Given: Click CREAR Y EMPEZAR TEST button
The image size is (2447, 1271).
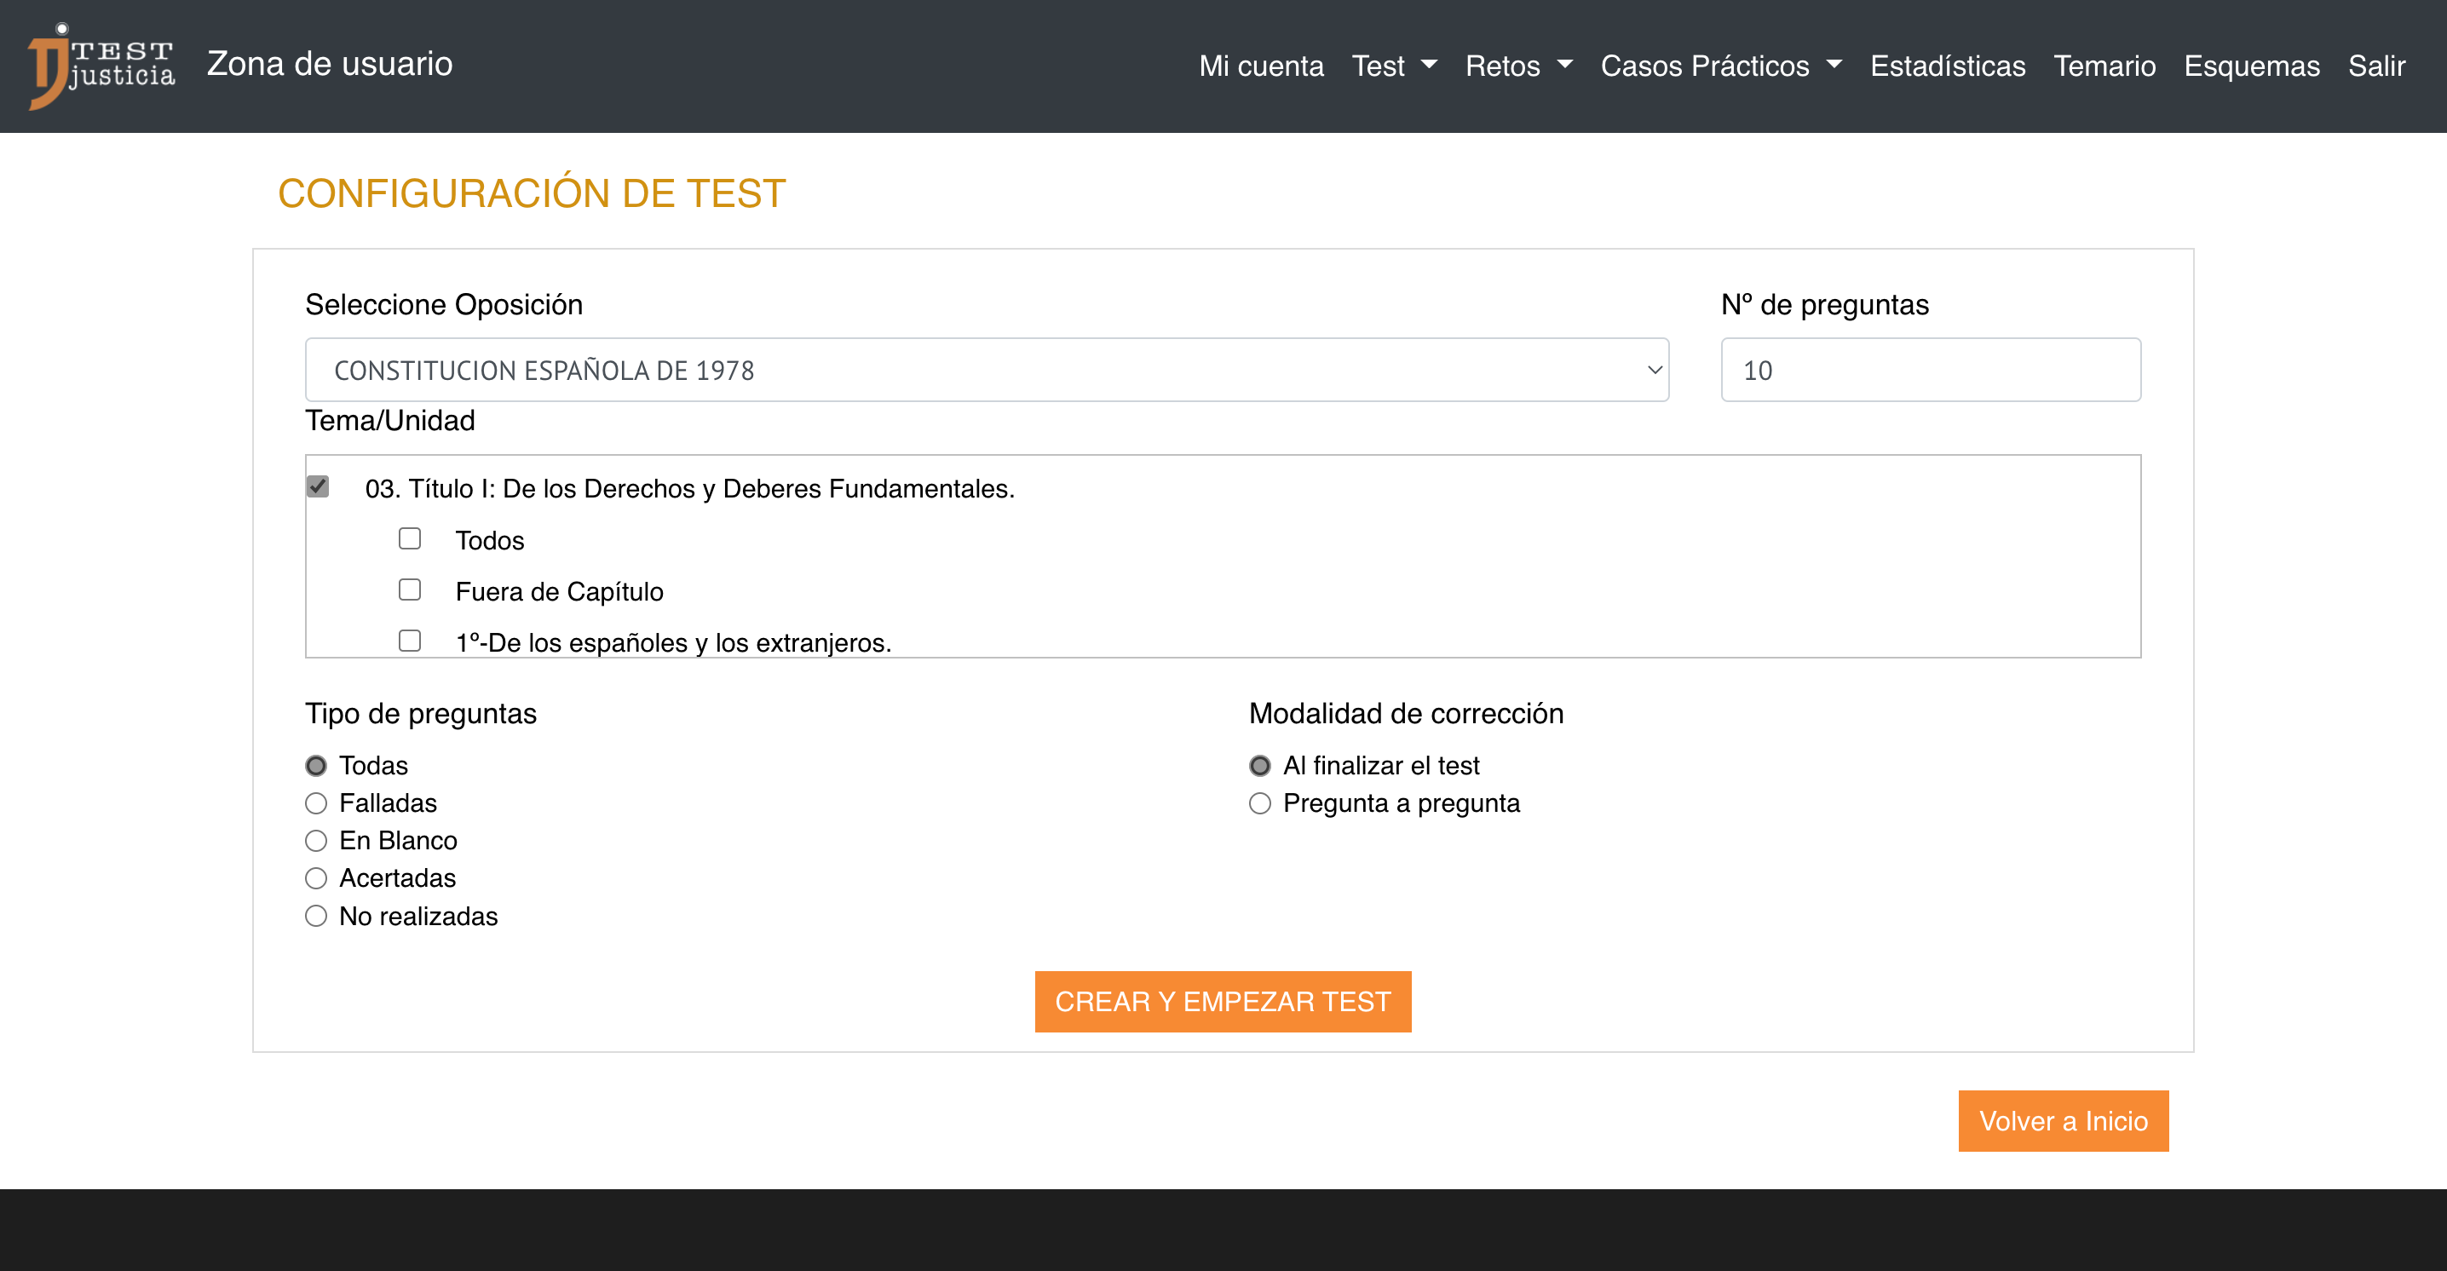Looking at the screenshot, I should (x=1223, y=1001).
